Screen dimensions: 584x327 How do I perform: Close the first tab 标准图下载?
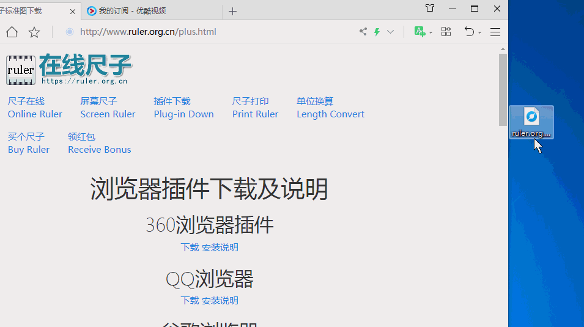click(73, 12)
